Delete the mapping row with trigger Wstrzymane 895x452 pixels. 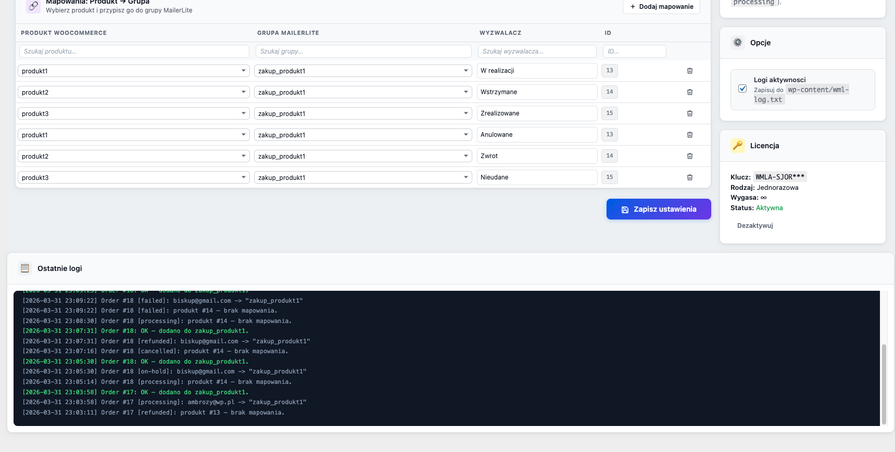point(689,92)
